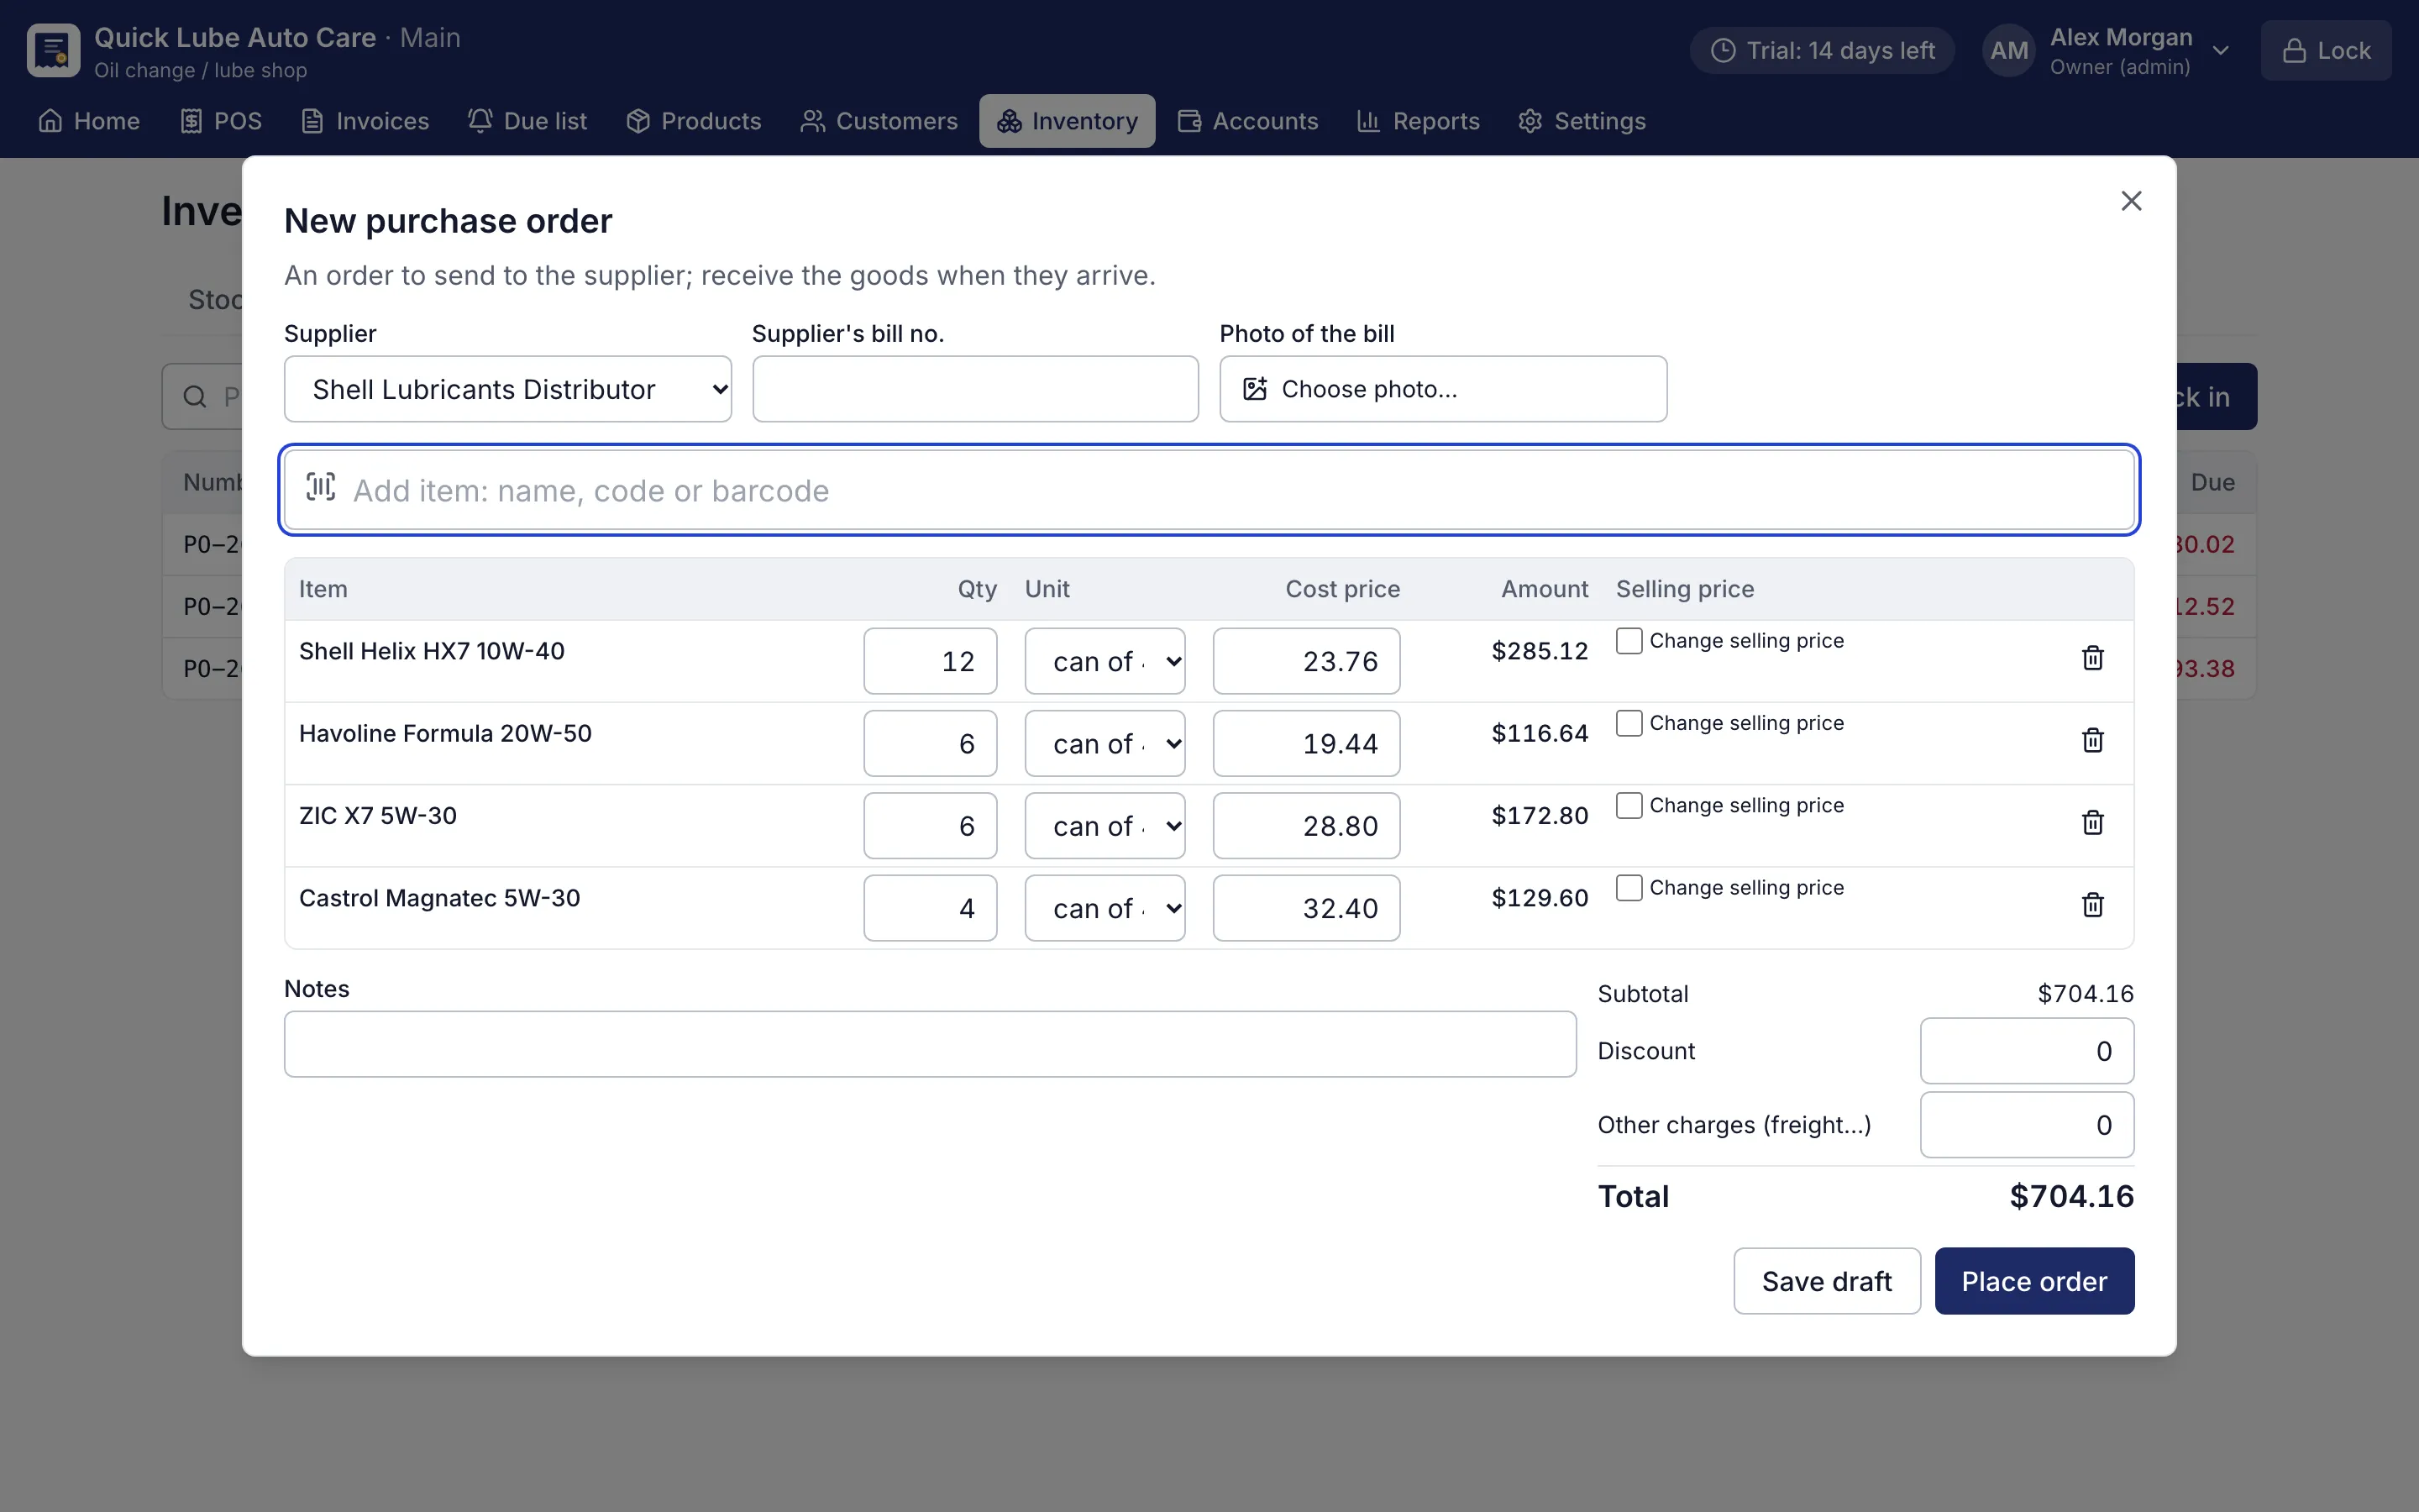Enable Change selling price for ZIC X7
Image resolution: width=2419 pixels, height=1512 pixels.
(x=1629, y=805)
